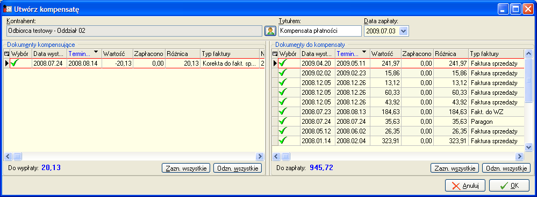Screen dimensions: 537x197
Task: Click Zazn. wszystkie under Dokumenty do kompensaty
Action: pos(454,168)
